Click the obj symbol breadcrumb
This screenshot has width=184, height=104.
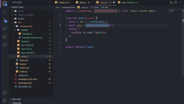106,7
